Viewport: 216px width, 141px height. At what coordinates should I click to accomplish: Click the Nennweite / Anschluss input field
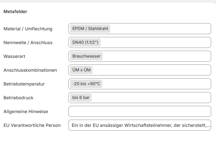(159, 42)
